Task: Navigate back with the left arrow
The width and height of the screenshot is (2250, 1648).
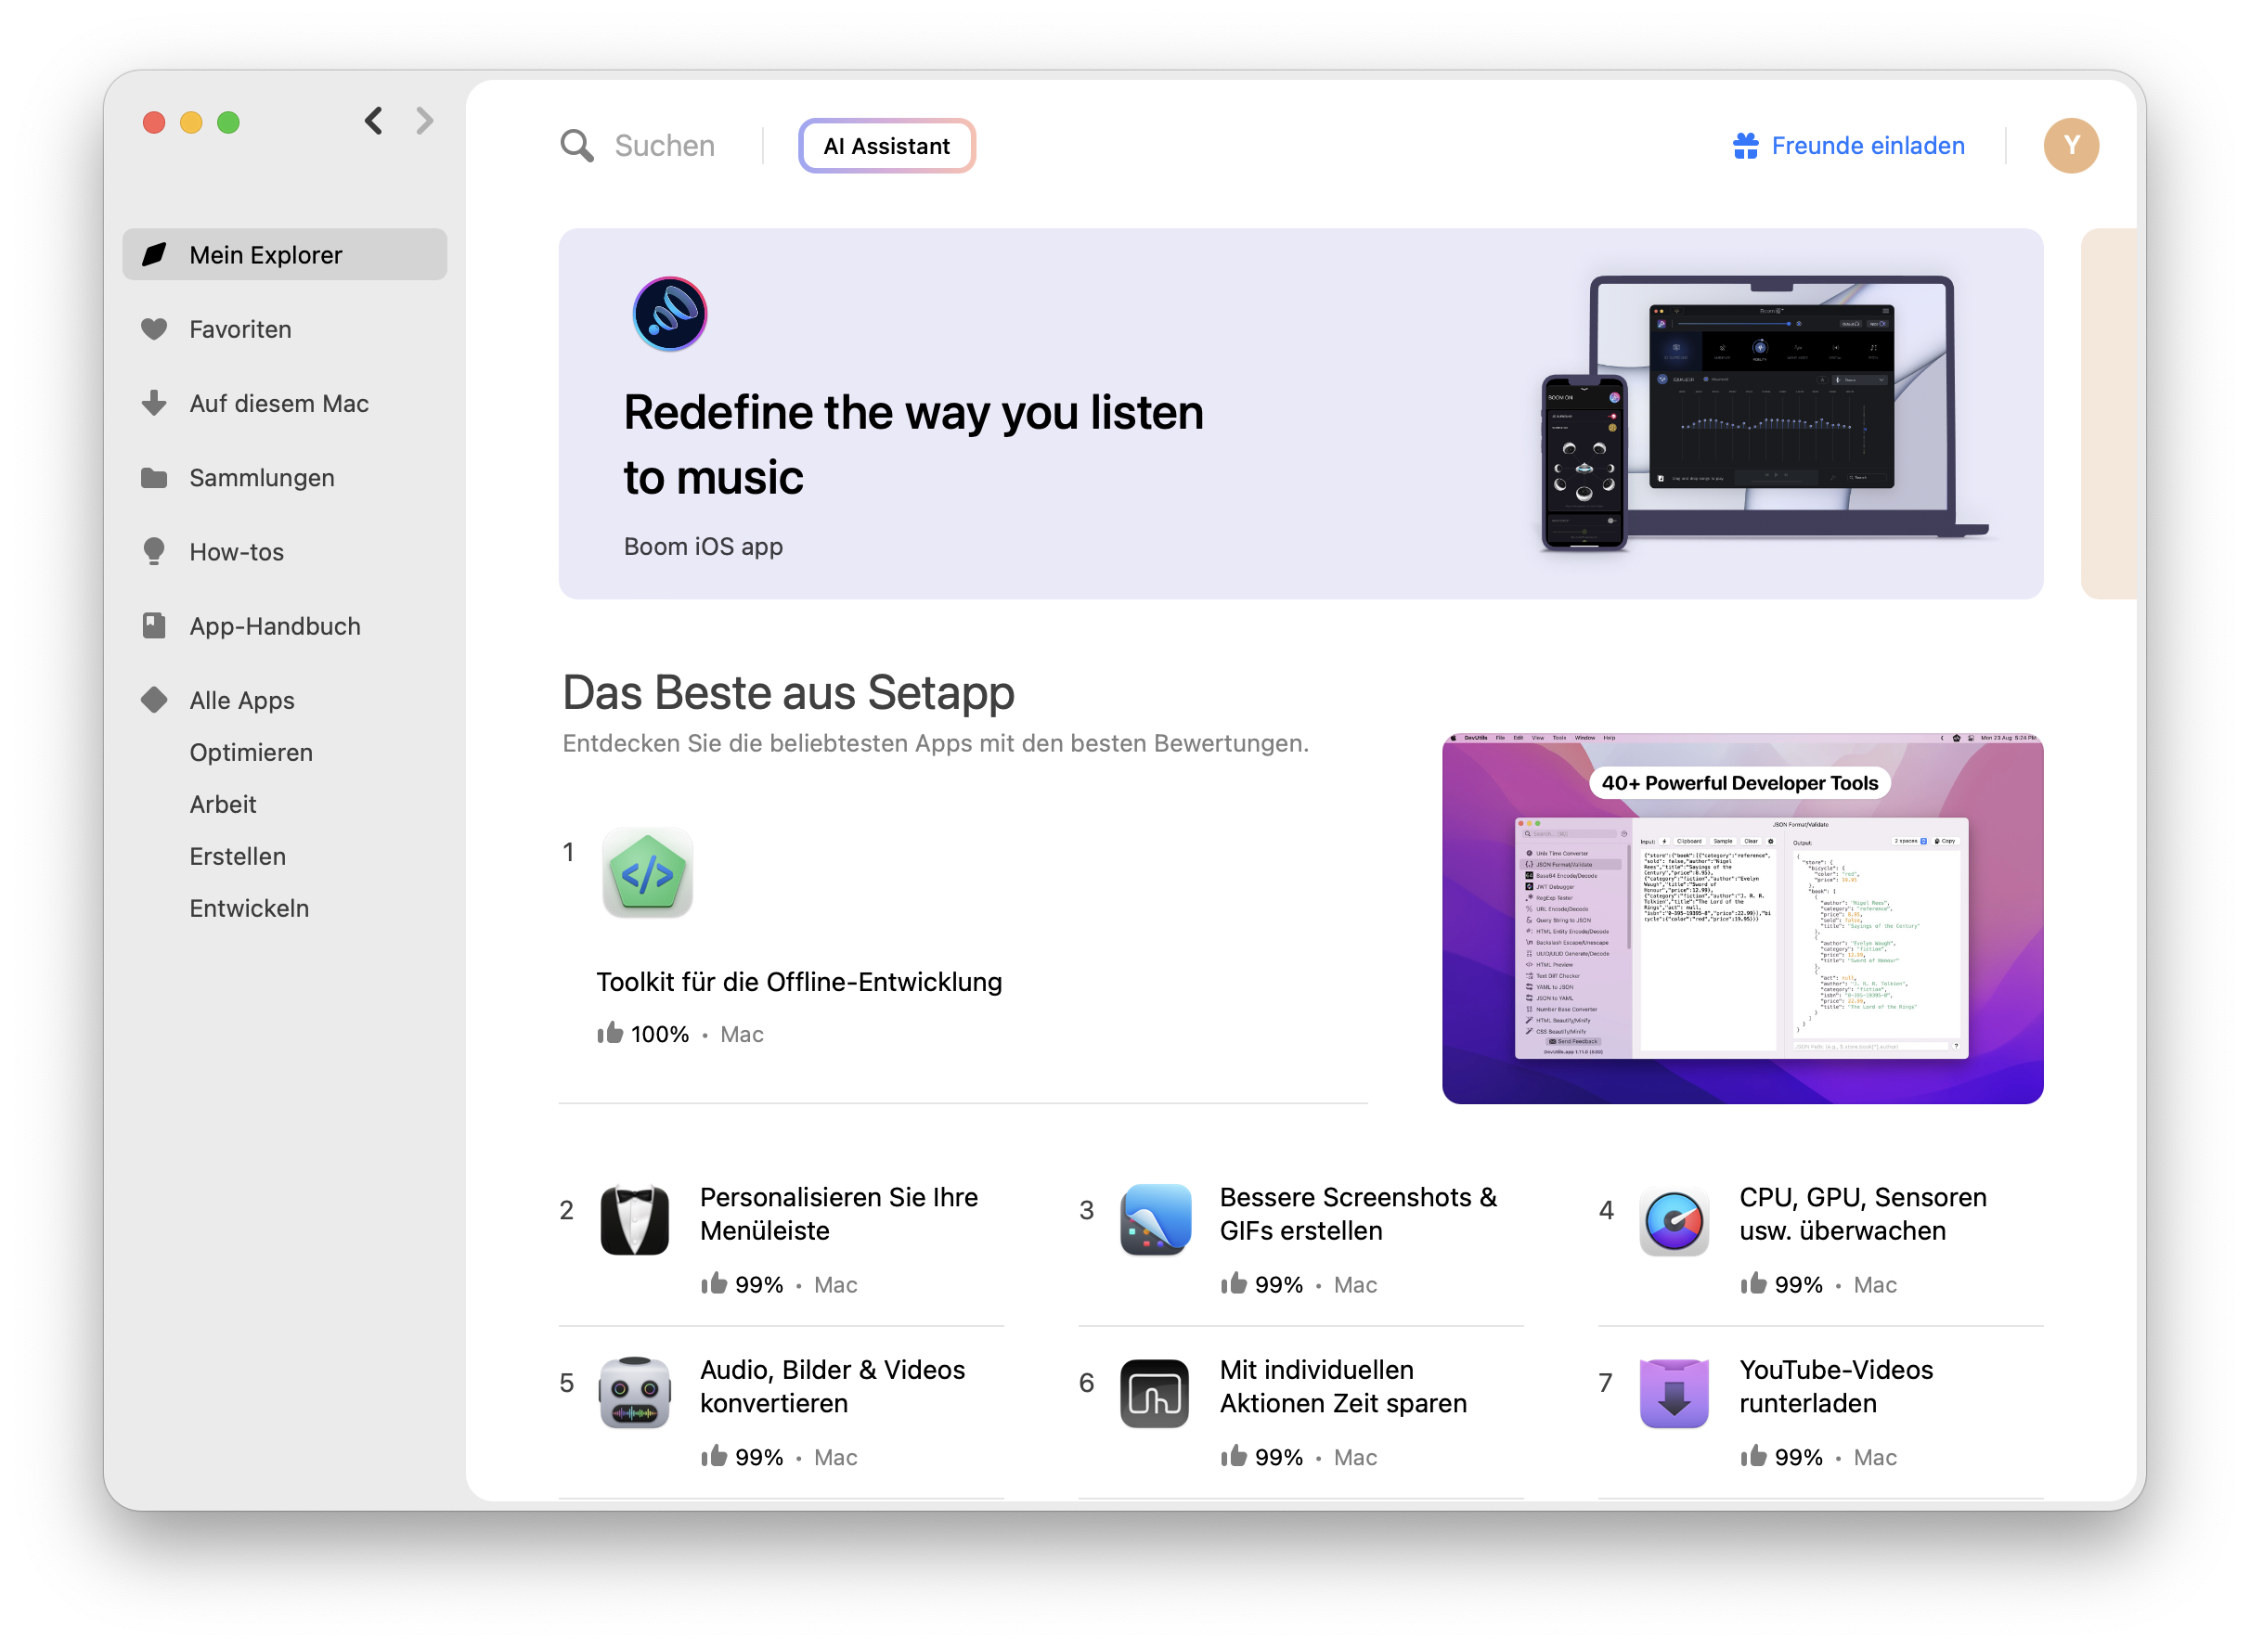Action: pyautogui.click(x=373, y=121)
